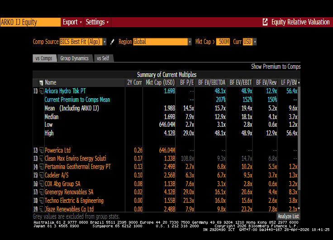This screenshot has width=333, height=240.
Task: Expand the Region Global dropdown
Action: click(162, 42)
